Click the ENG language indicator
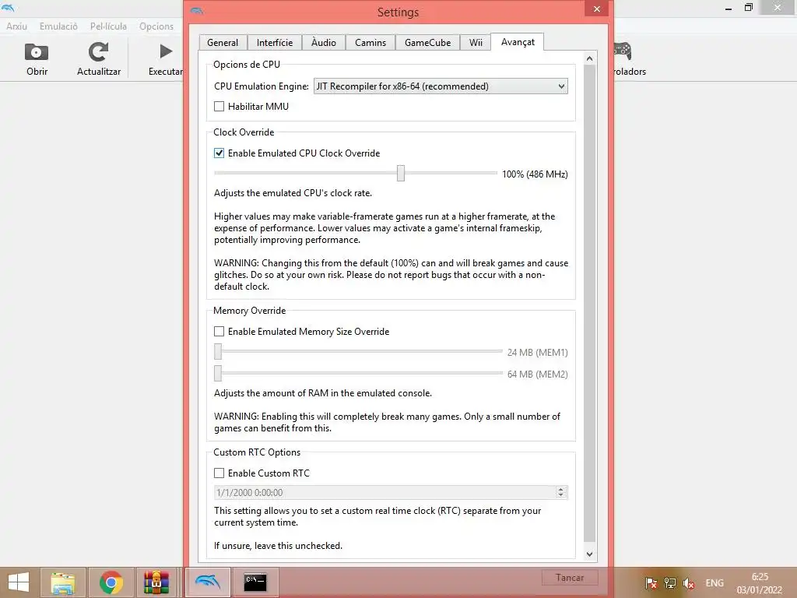 (x=714, y=583)
